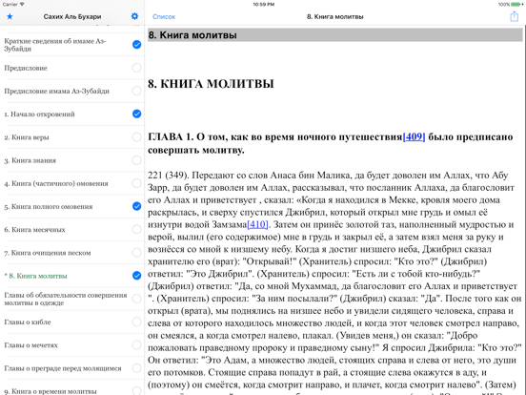Open chapter 2. Книга веры

[x=27, y=137]
